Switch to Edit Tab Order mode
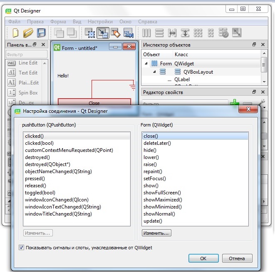 pos(129,33)
